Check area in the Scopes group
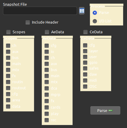Viewport: 127px width, 128px height. click(x=8, y=100)
